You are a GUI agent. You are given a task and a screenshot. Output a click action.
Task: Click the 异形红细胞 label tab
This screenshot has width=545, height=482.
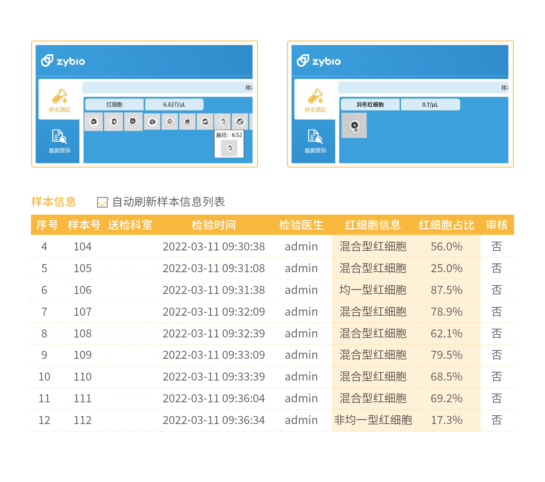tap(370, 105)
